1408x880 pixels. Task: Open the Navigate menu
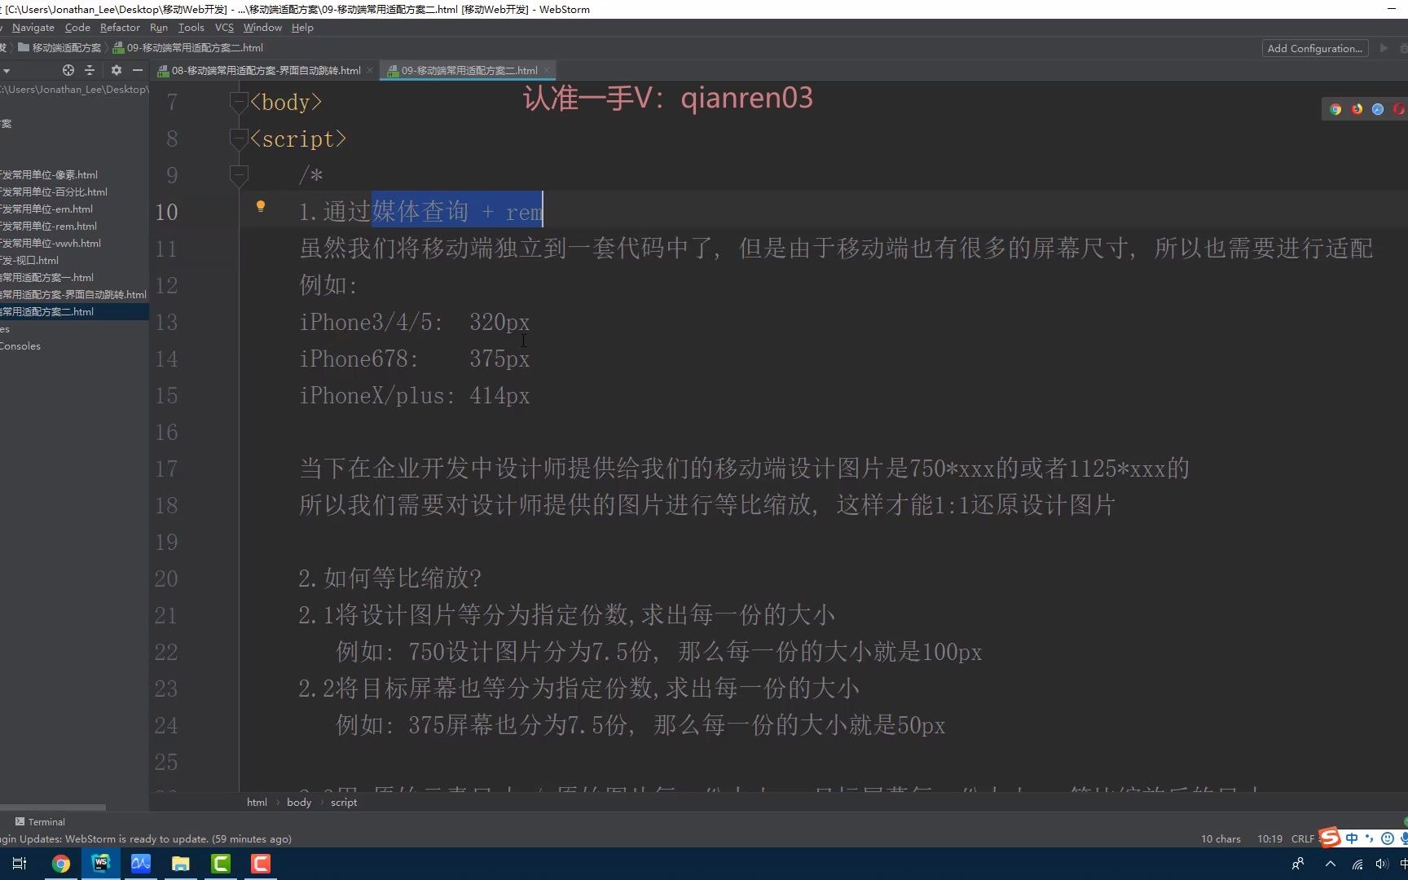(x=33, y=27)
